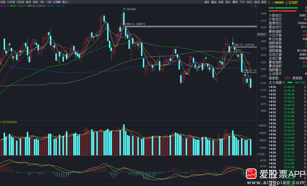Image resolution: width=307 pixels, height=186 pixels.
Task: Click the small icon next to 主力净额
Action: click(283, 83)
